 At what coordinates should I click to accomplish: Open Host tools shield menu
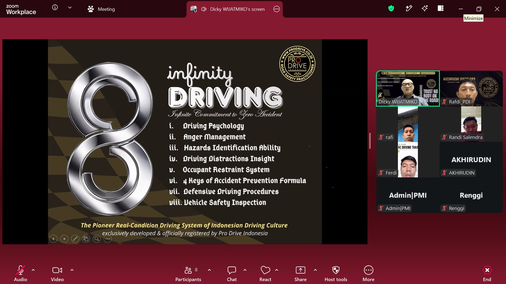[x=336, y=273]
